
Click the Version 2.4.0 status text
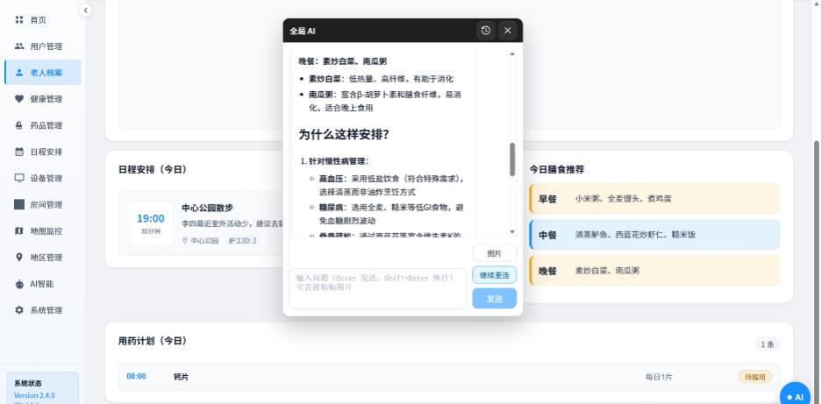34,395
